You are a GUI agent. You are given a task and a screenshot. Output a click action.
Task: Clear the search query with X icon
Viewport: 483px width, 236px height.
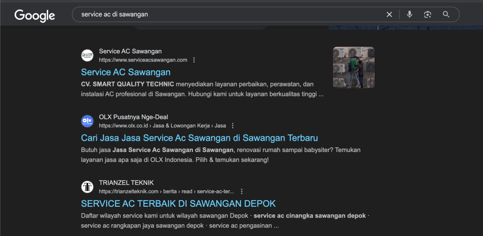tap(389, 15)
